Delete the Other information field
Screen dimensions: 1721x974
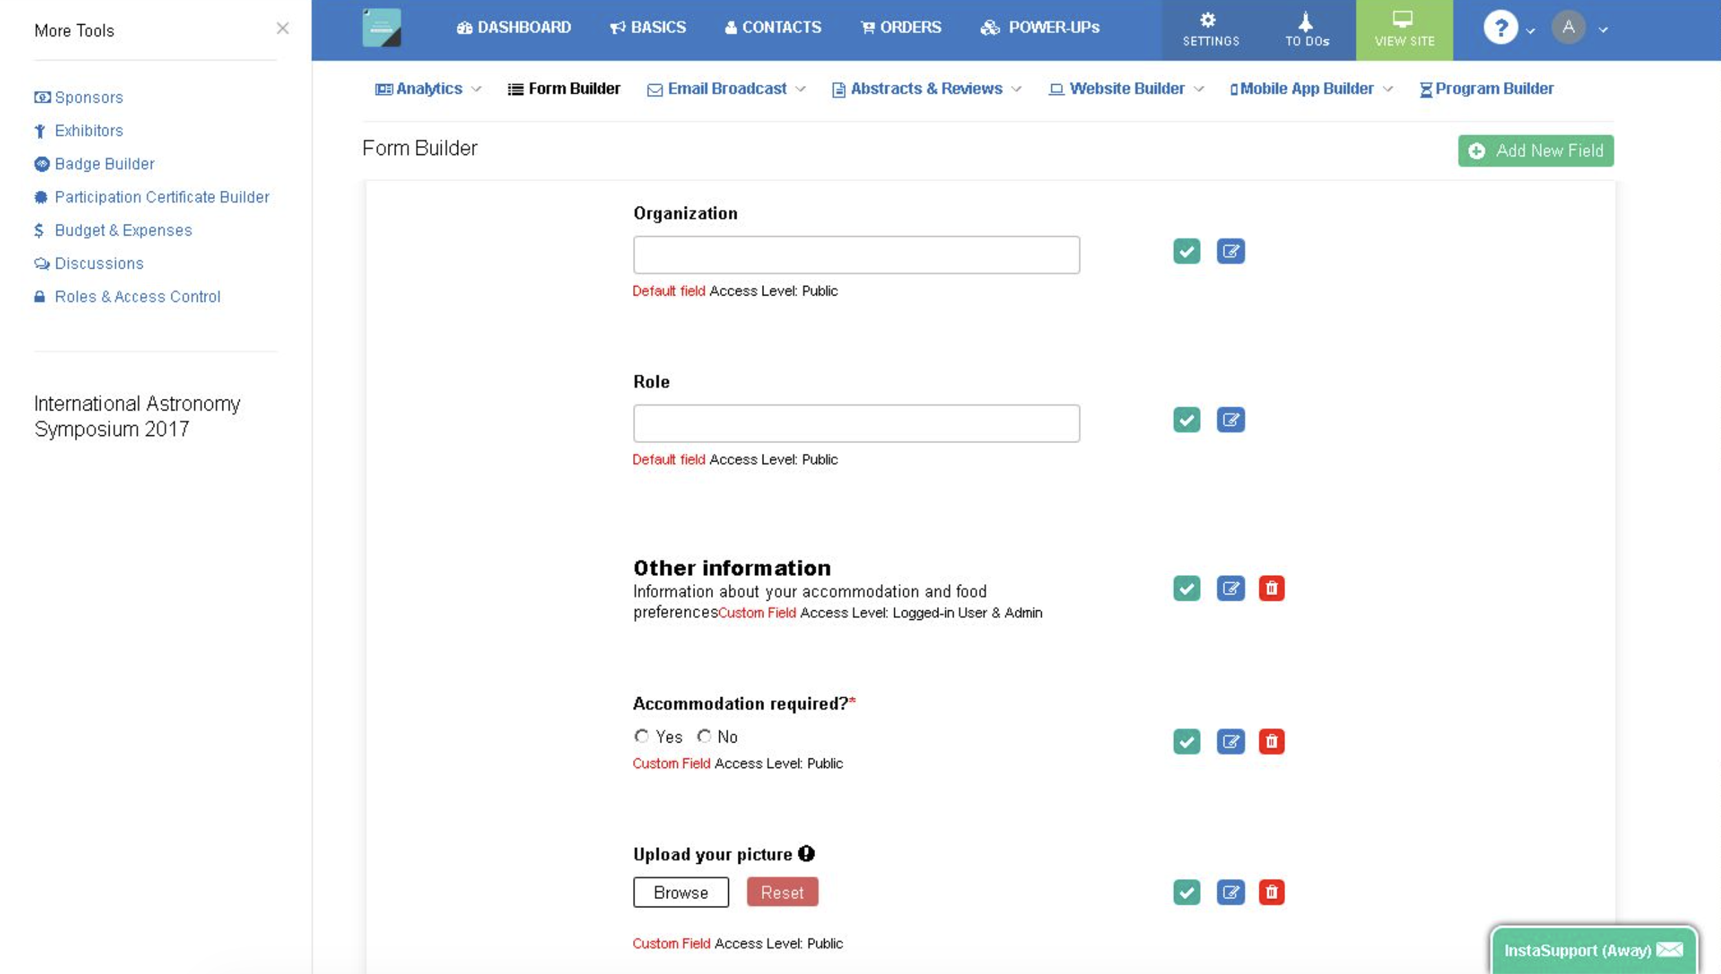pos(1271,588)
